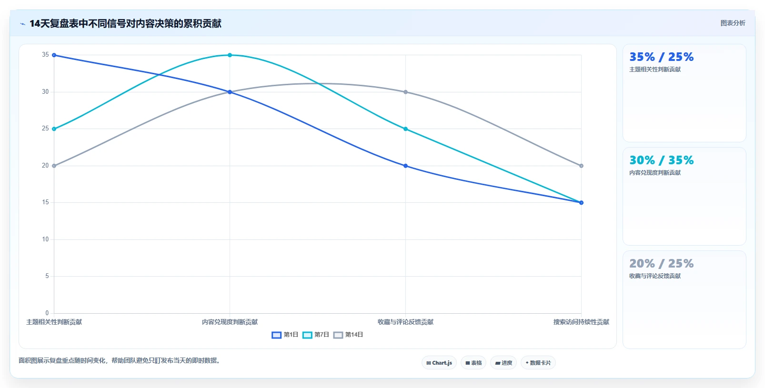Image resolution: width=765 pixels, height=388 pixels.
Task: Click the 进度 tag pill
Action: coord(503,363)
